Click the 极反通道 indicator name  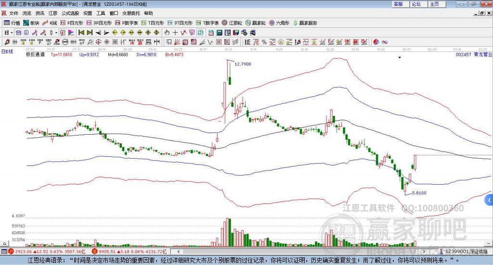(x=35, y=54)
